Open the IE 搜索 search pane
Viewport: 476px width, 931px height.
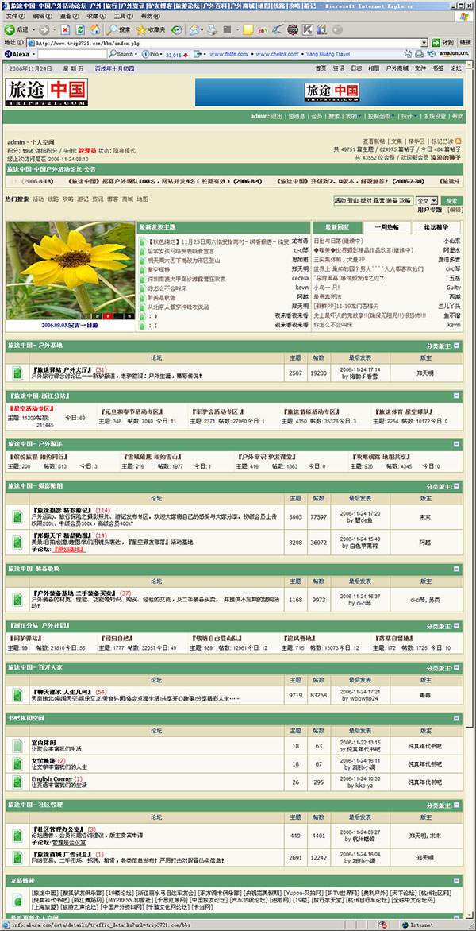click(x=118, y=29)
